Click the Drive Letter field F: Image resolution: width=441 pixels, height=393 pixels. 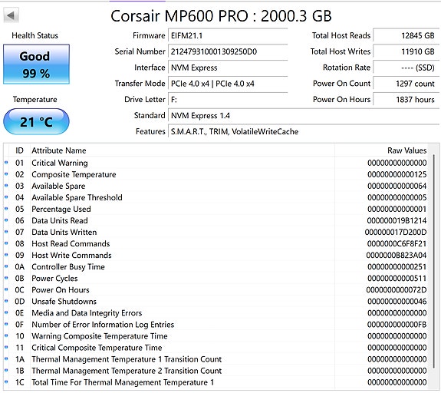228,100
